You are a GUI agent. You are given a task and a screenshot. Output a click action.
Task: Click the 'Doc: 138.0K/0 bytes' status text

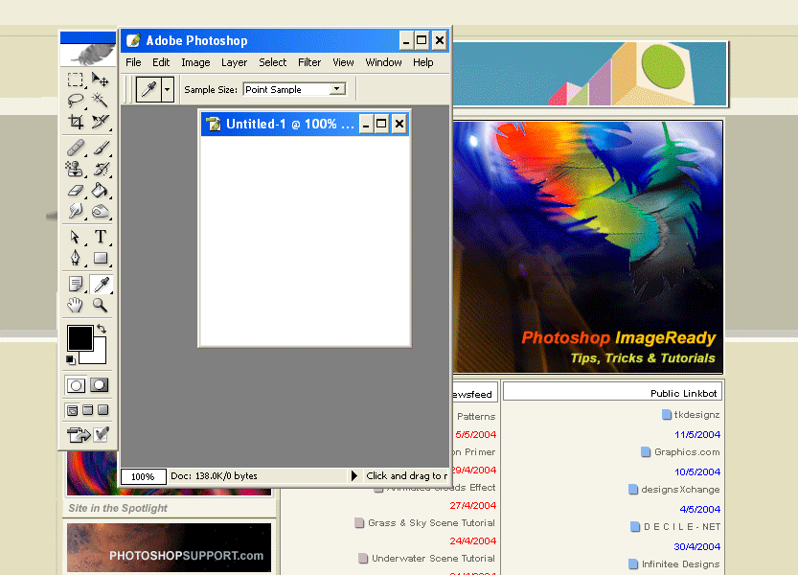point(214,475)
